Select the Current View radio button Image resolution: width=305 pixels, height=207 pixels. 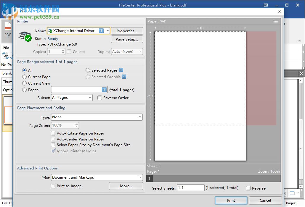point(24,83)
